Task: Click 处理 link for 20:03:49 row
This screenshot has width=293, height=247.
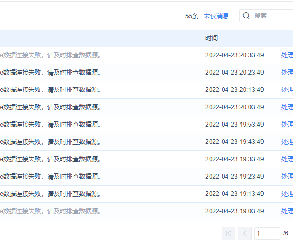Action: point(287,107)
